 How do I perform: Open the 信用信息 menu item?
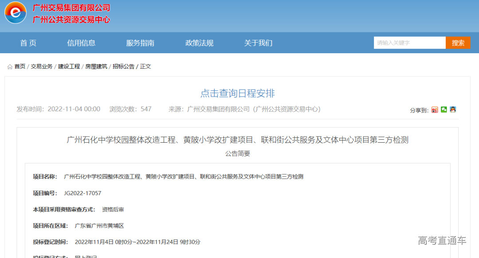coord(80,43)
